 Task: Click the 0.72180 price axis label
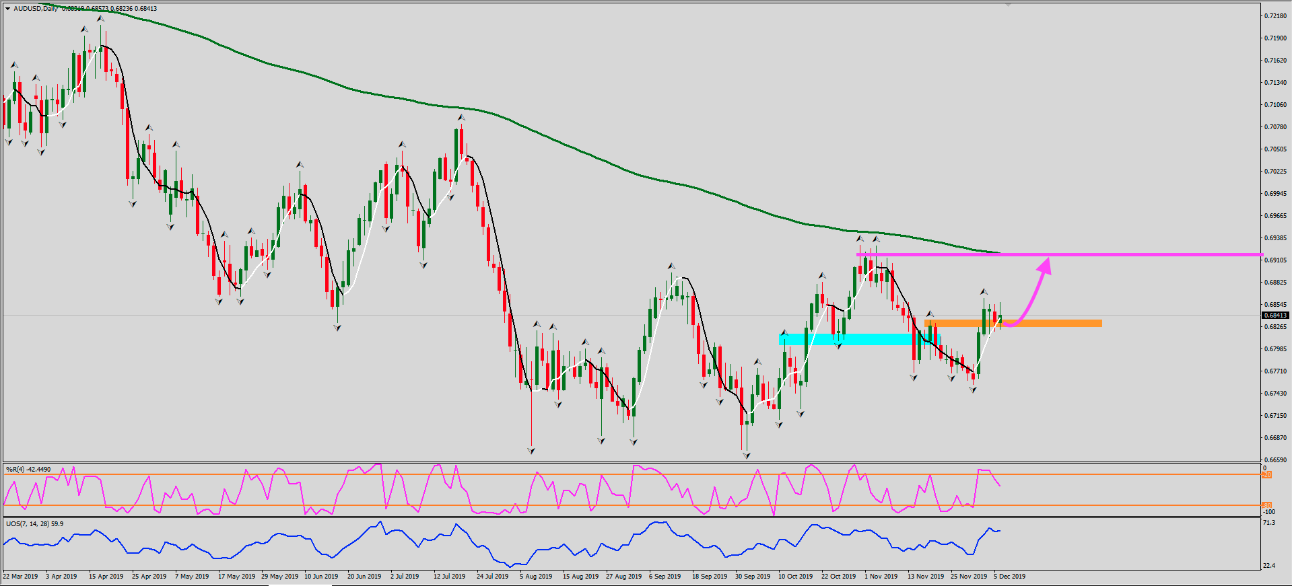coord(1275,15)
